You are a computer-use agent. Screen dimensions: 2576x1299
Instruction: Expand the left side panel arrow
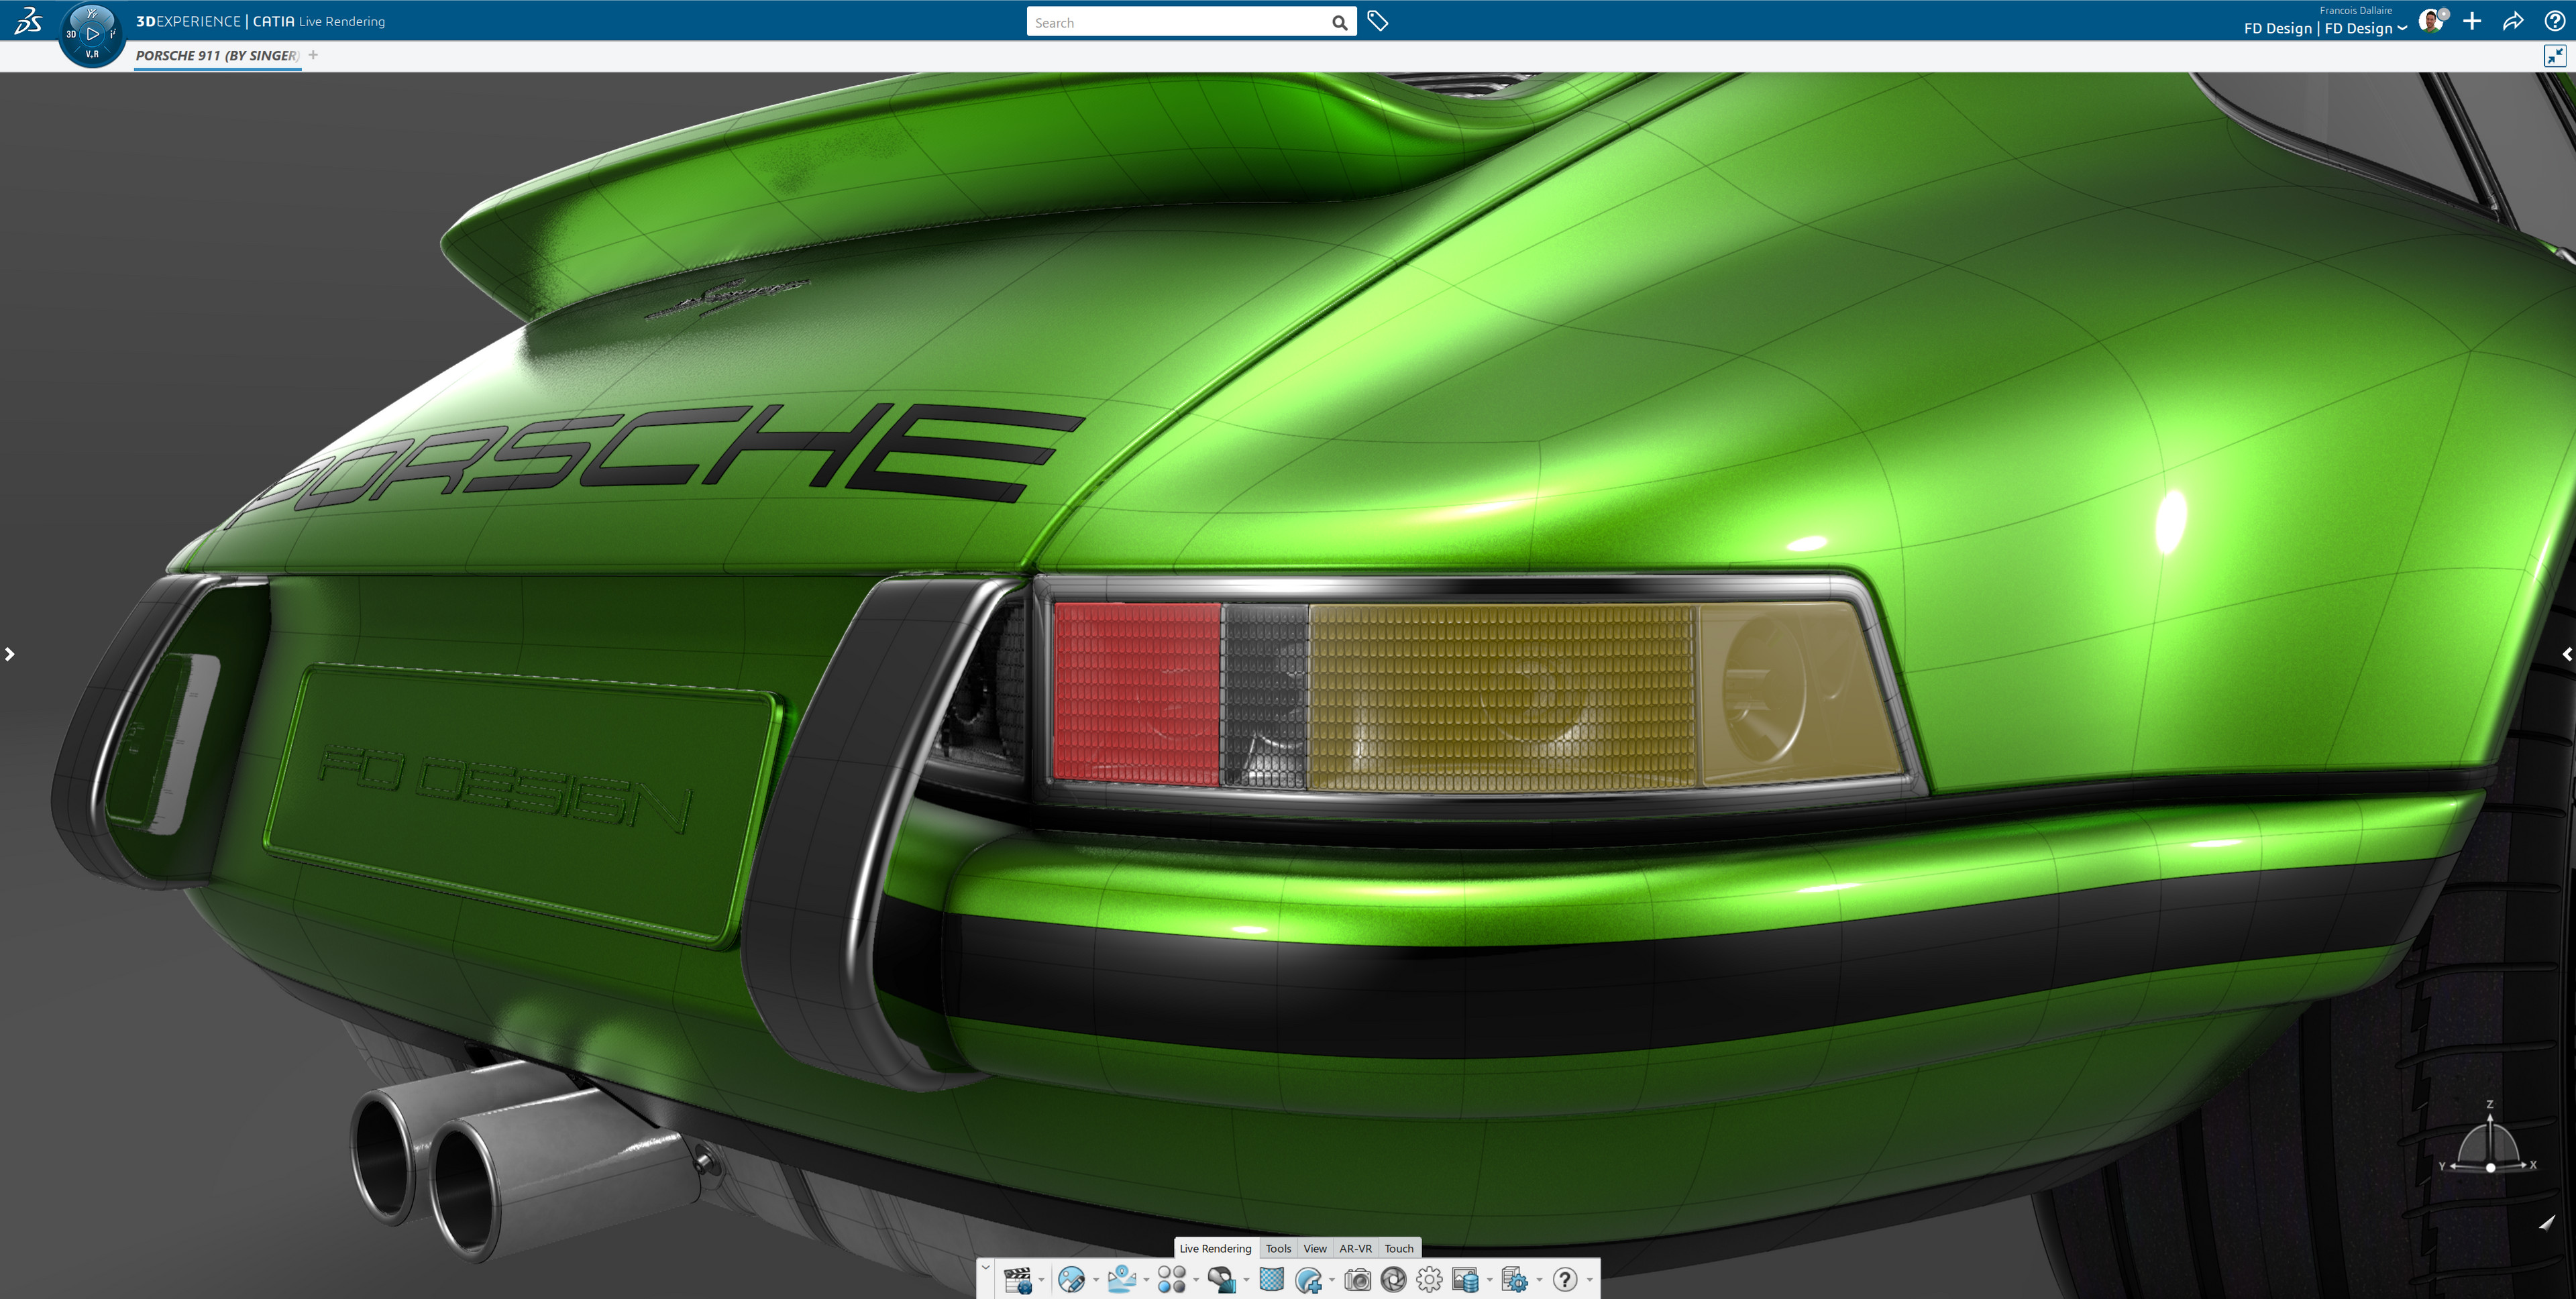[10, 654]
